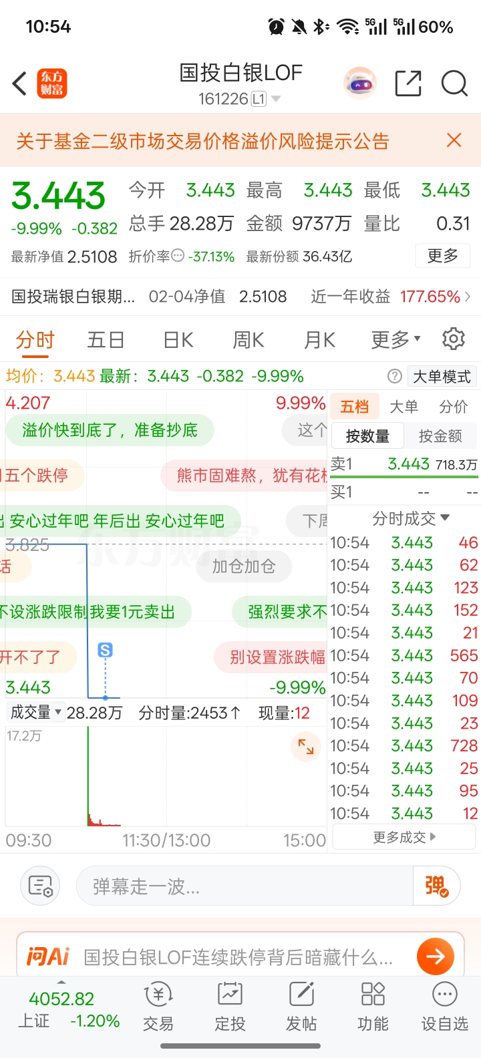This screenshot has height=1058, width=481.
Task: Toggle order book to 按数量
Action: (x=367, y=436)
